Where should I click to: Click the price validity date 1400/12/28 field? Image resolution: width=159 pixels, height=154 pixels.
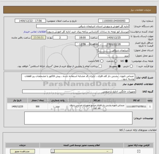tap(114, 44)
